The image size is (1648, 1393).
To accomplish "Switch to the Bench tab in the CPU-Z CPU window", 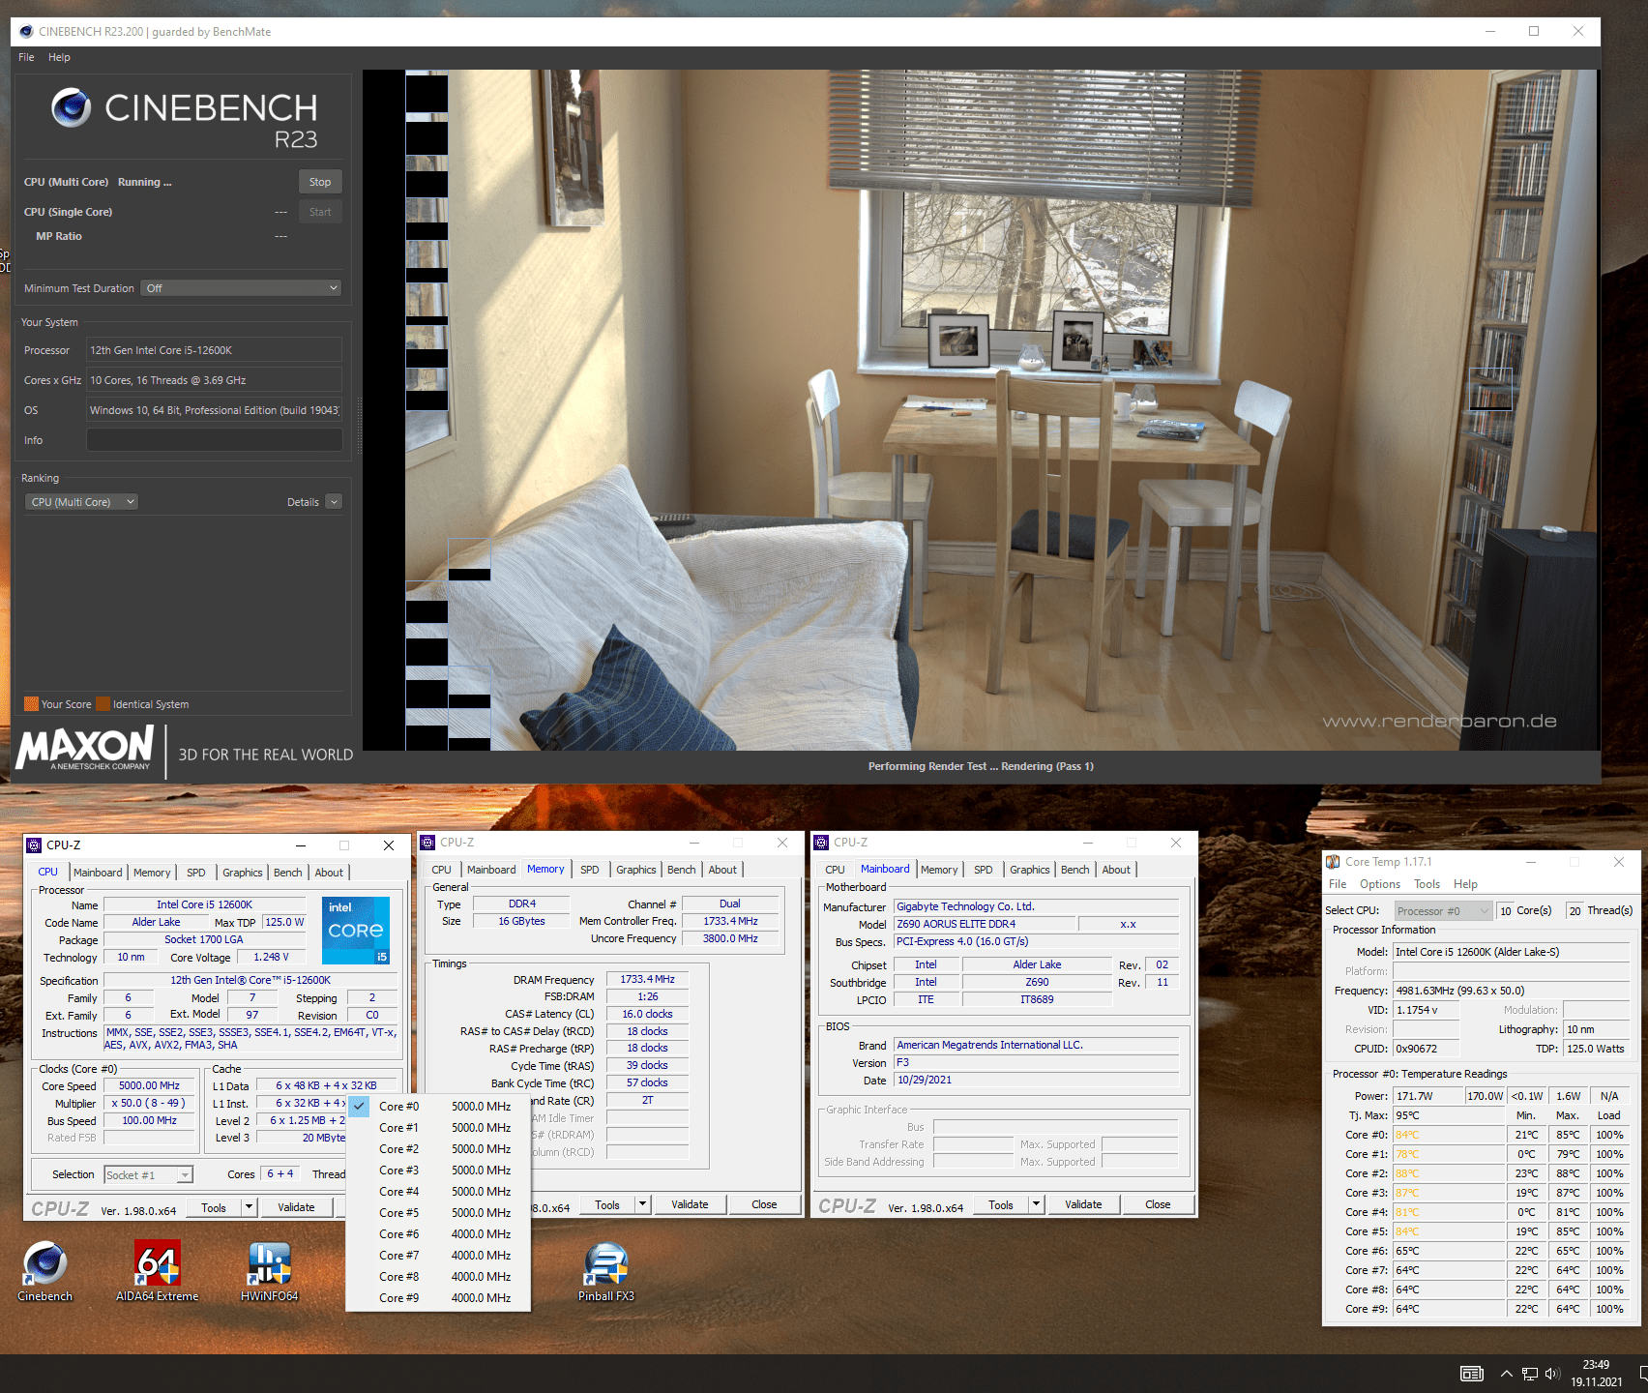I will tap(287, 873).
